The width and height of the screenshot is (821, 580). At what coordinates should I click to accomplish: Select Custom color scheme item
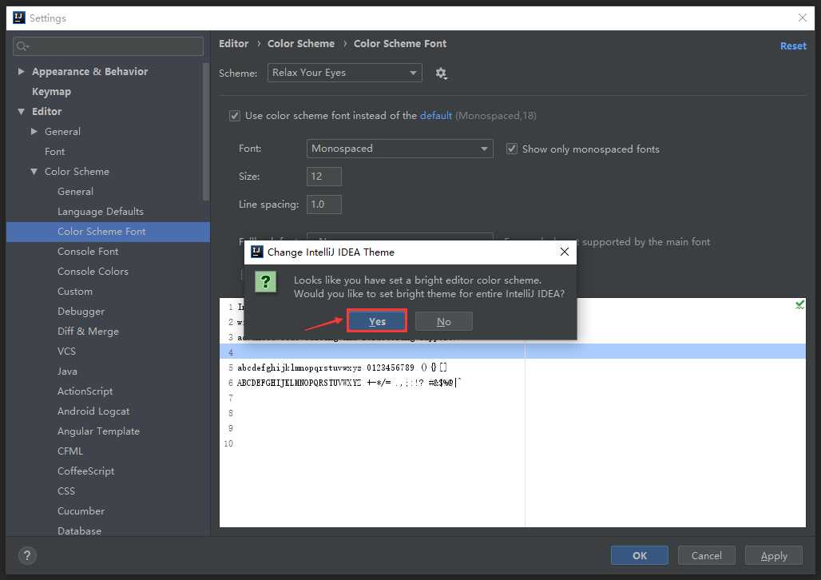(75, 292)
